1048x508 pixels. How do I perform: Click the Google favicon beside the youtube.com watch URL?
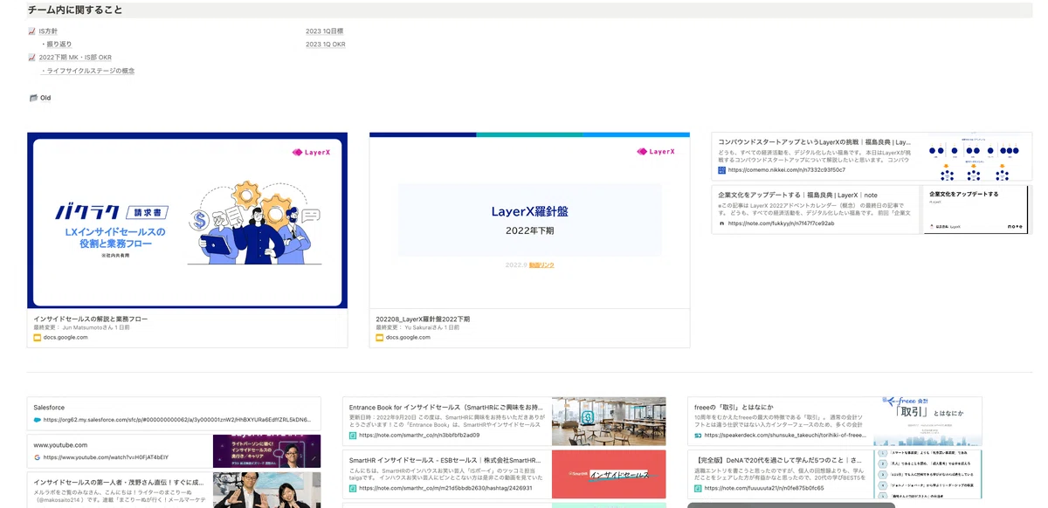38,457
